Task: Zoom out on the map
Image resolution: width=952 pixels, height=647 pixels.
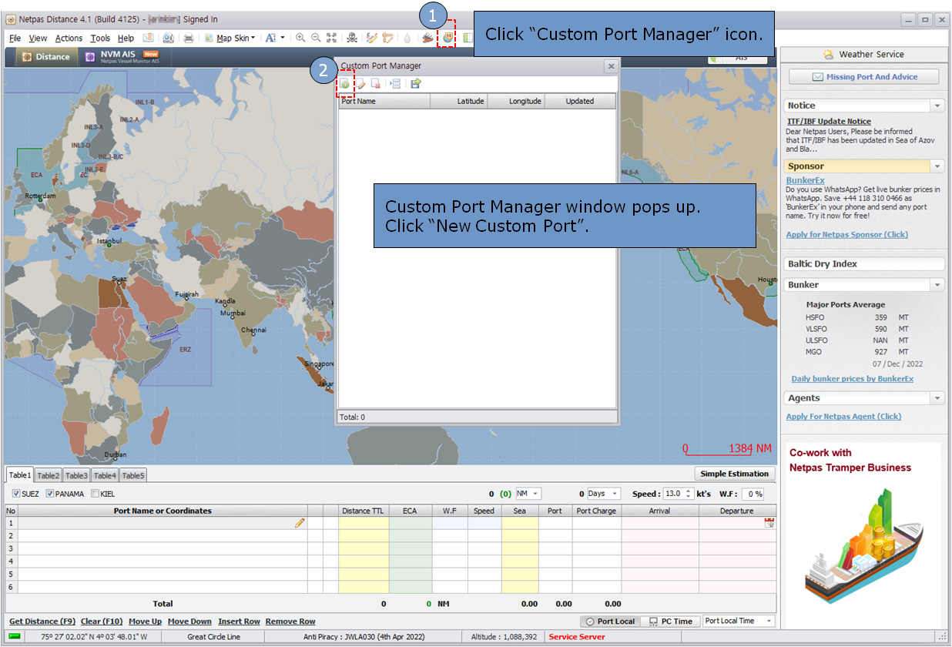Action: coord(316,38)
